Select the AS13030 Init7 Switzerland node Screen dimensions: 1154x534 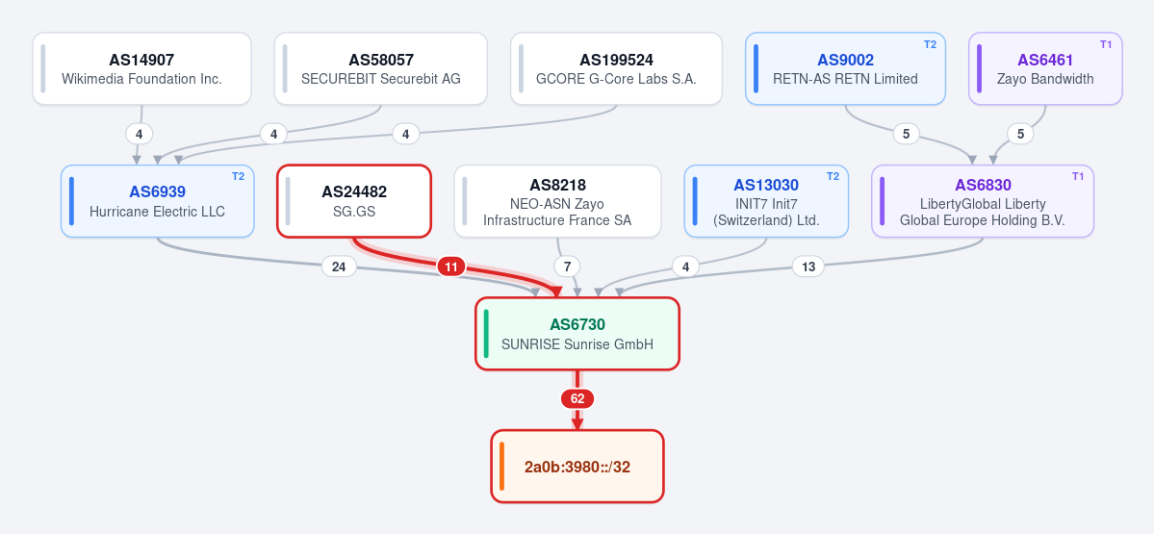(x=766, y=201)
